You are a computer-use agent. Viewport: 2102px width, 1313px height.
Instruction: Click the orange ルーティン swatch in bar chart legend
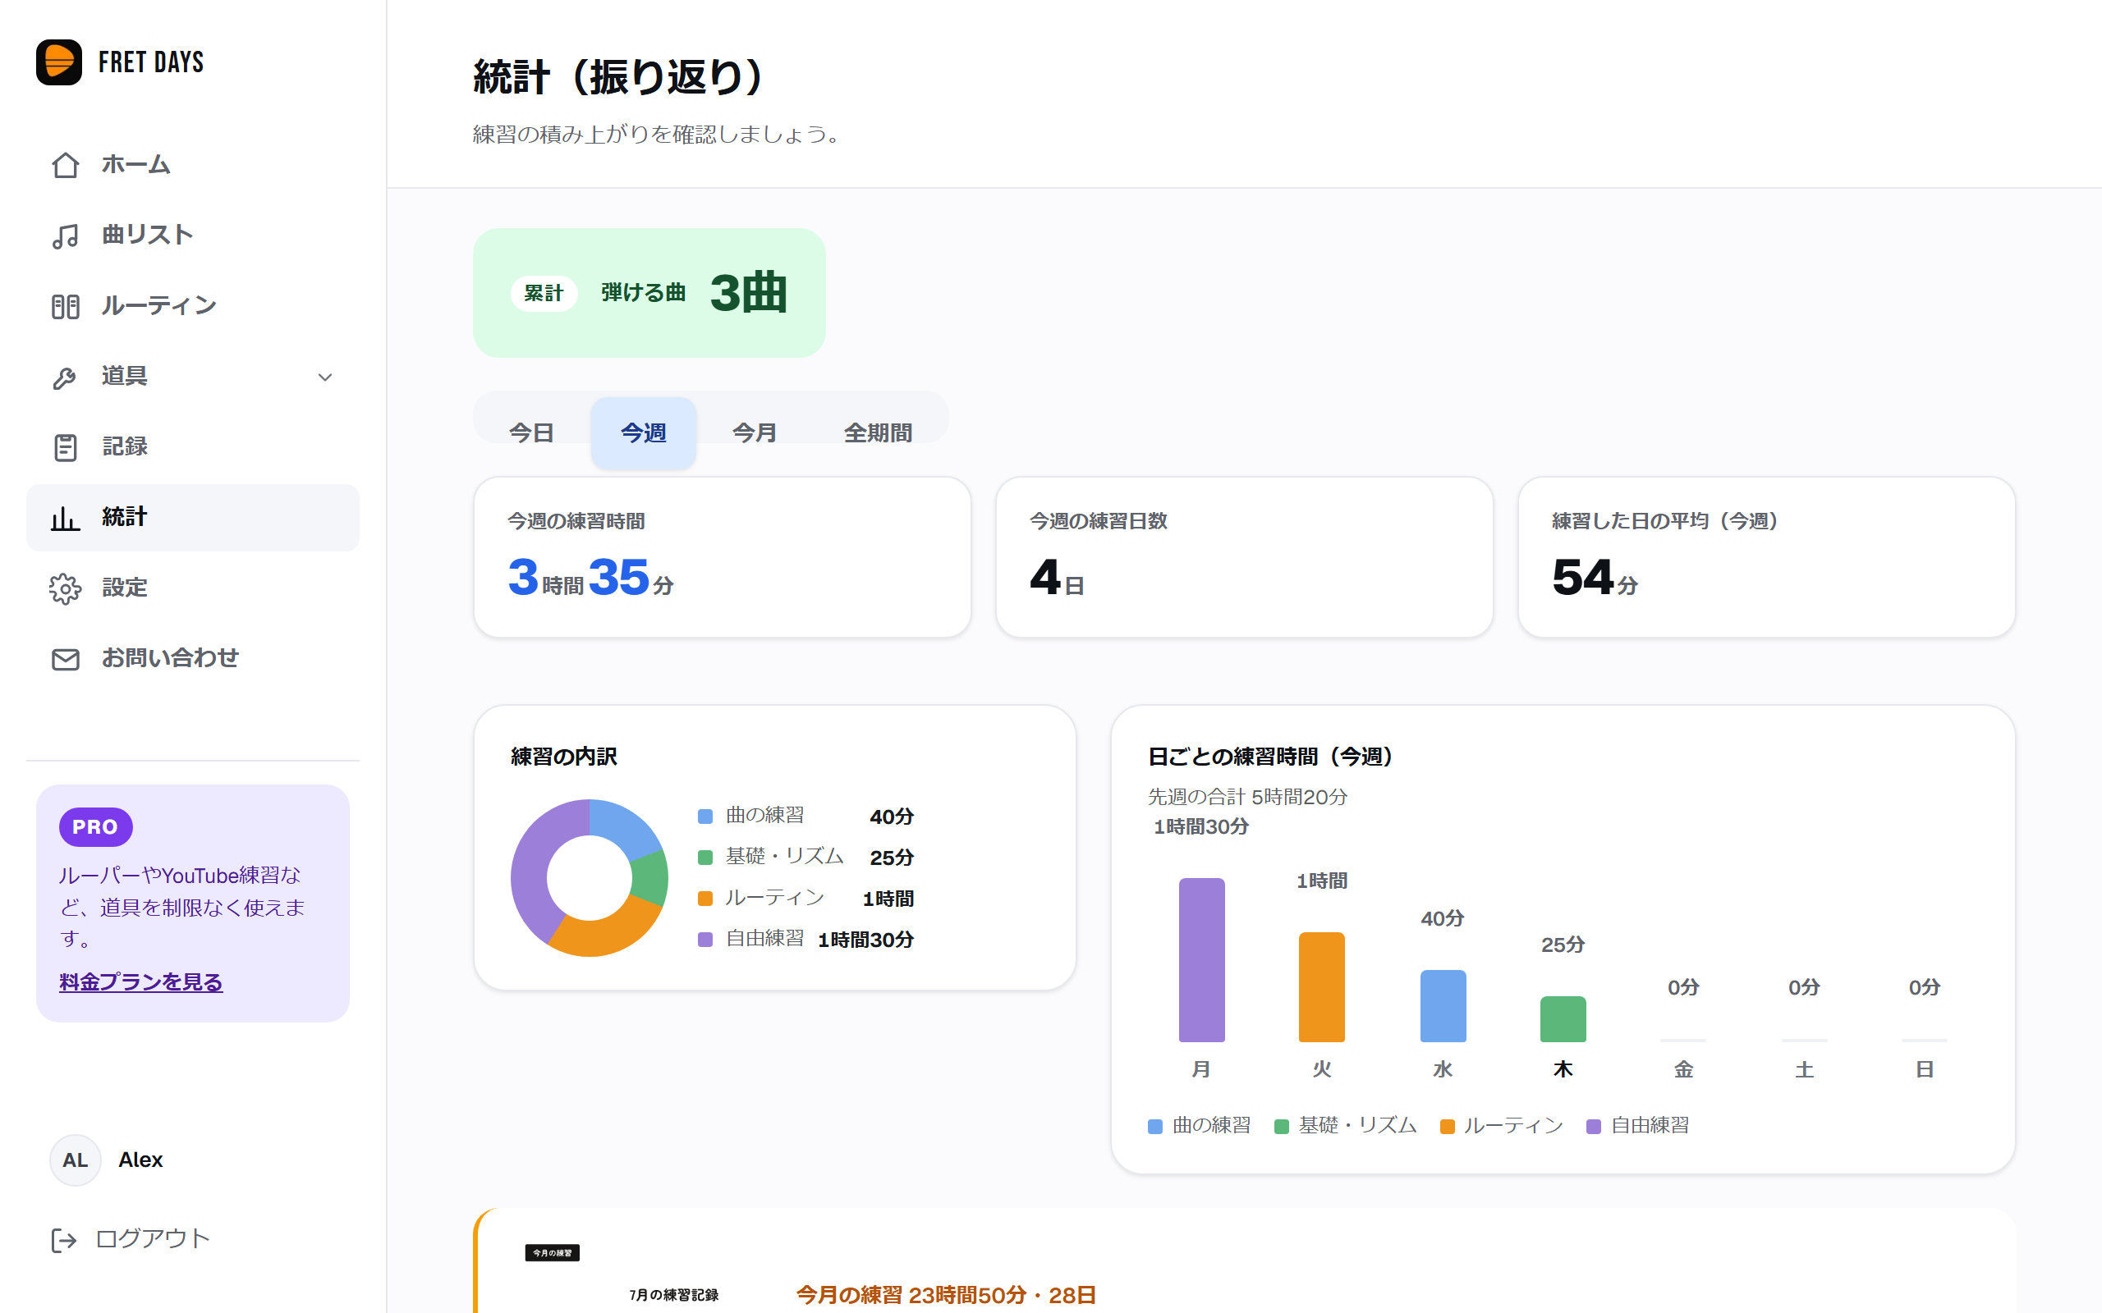pos(1447,1126)
